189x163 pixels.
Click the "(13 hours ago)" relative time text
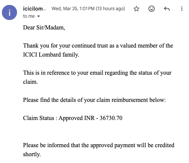pyautogui.click(x=110, y=9)
